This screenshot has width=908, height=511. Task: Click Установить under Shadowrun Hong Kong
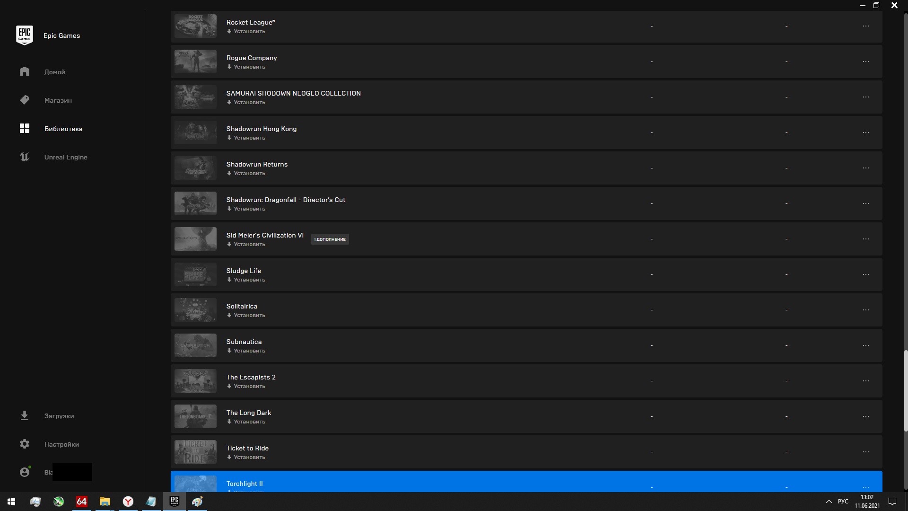tap(246, 138)
